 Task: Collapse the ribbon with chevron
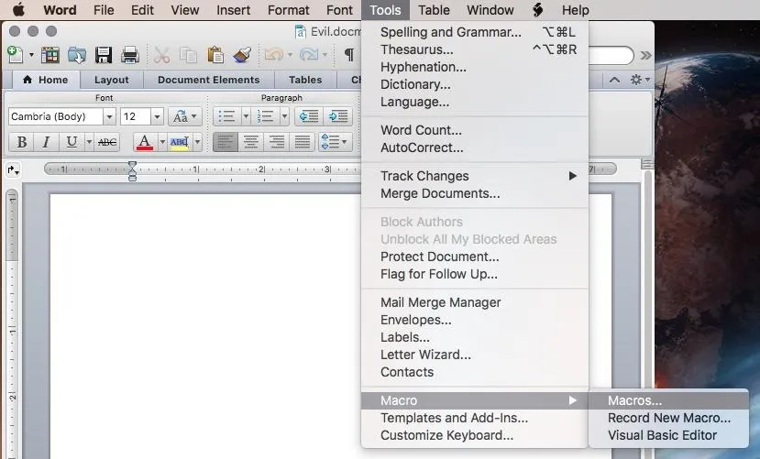(x=614, y=80)
